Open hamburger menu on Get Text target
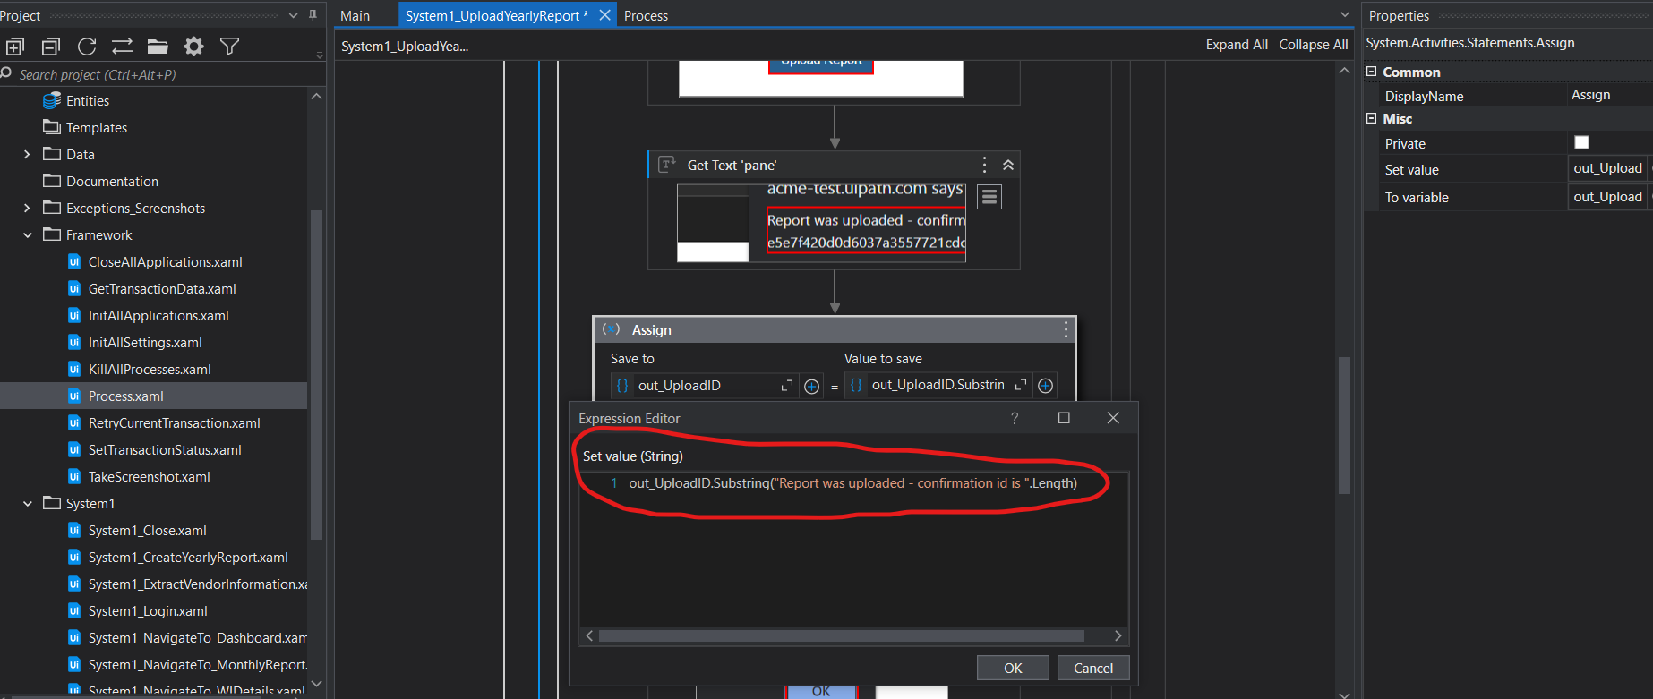Screen dimensions: 1653x699 (x=989, y=197)
